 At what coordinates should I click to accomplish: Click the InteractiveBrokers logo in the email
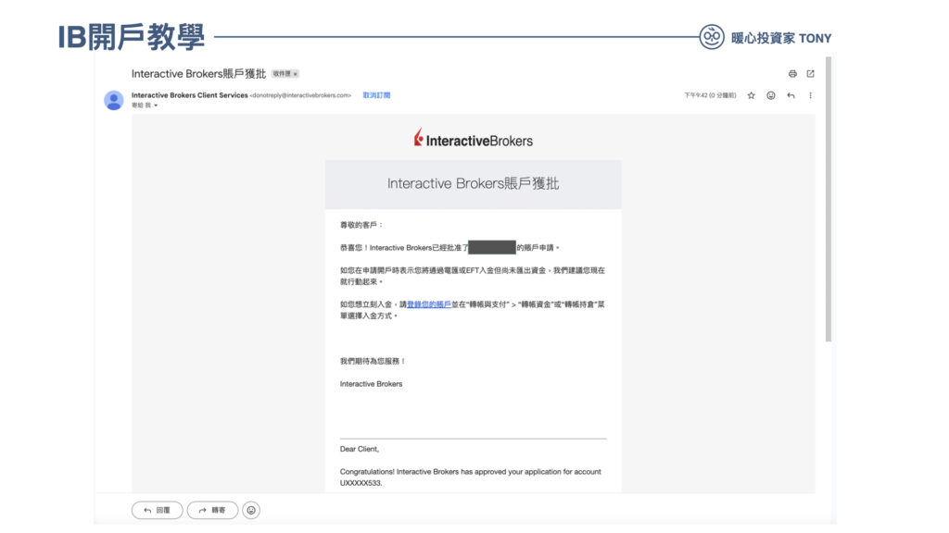click(x=474, y=139)
